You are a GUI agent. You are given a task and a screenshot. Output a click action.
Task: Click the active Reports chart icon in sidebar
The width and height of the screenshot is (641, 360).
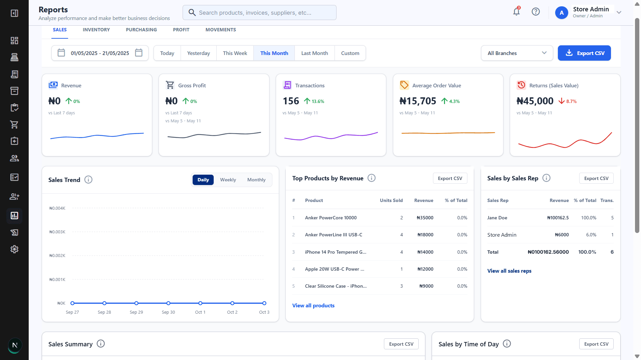[14, 216]
